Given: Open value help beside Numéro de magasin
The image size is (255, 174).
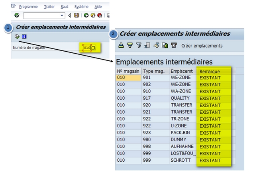Looking at the screenshot, I should click(93, 48).
